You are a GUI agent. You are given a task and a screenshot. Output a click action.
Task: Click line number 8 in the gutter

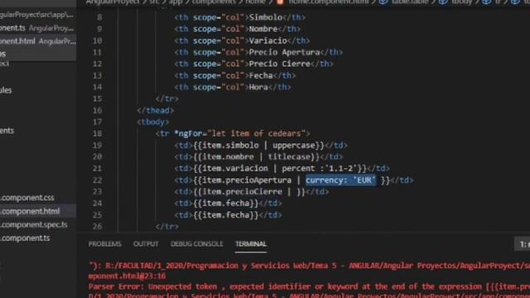pos(99,17)
